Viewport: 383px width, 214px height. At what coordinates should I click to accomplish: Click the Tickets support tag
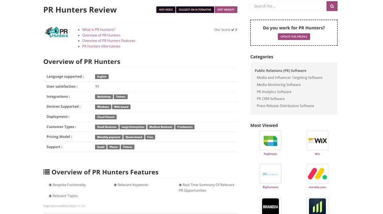128,147
